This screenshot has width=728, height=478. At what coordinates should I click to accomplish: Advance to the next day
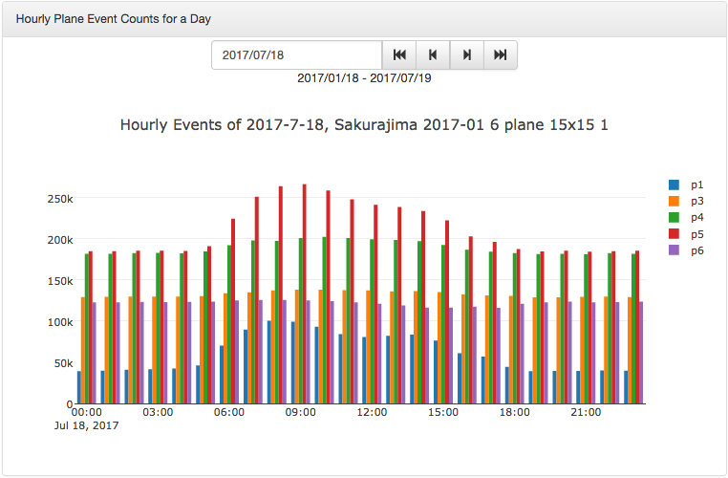pyautogui.click(x=466, y=55)
